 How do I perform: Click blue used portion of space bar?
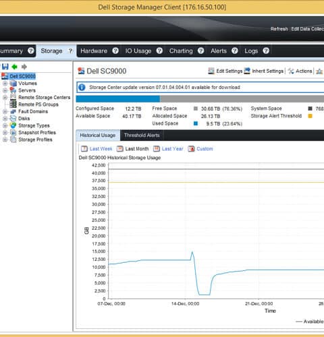pos(118,99)
